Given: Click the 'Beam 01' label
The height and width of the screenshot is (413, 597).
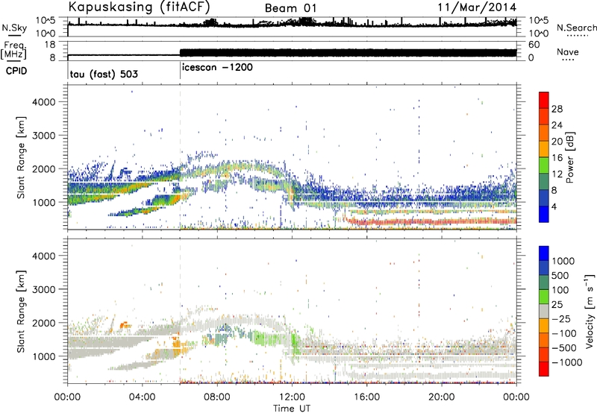Looking at the screenshot, I should click(x=290, y=8).
